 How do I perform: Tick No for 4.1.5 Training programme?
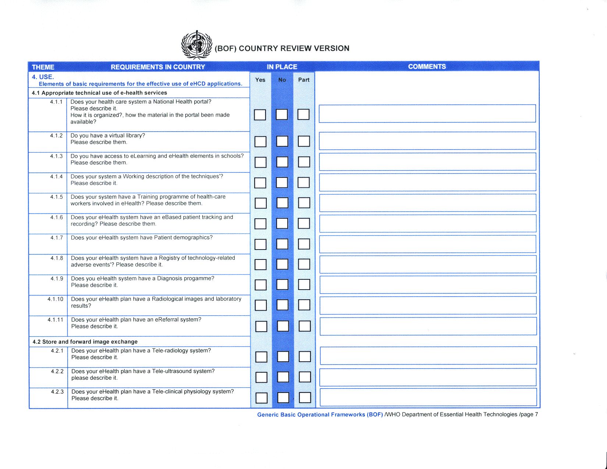tap(282, 203)
